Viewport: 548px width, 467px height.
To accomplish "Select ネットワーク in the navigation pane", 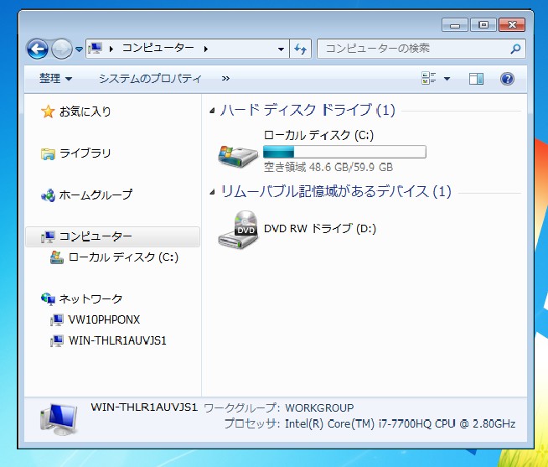I will pos(90,298).
